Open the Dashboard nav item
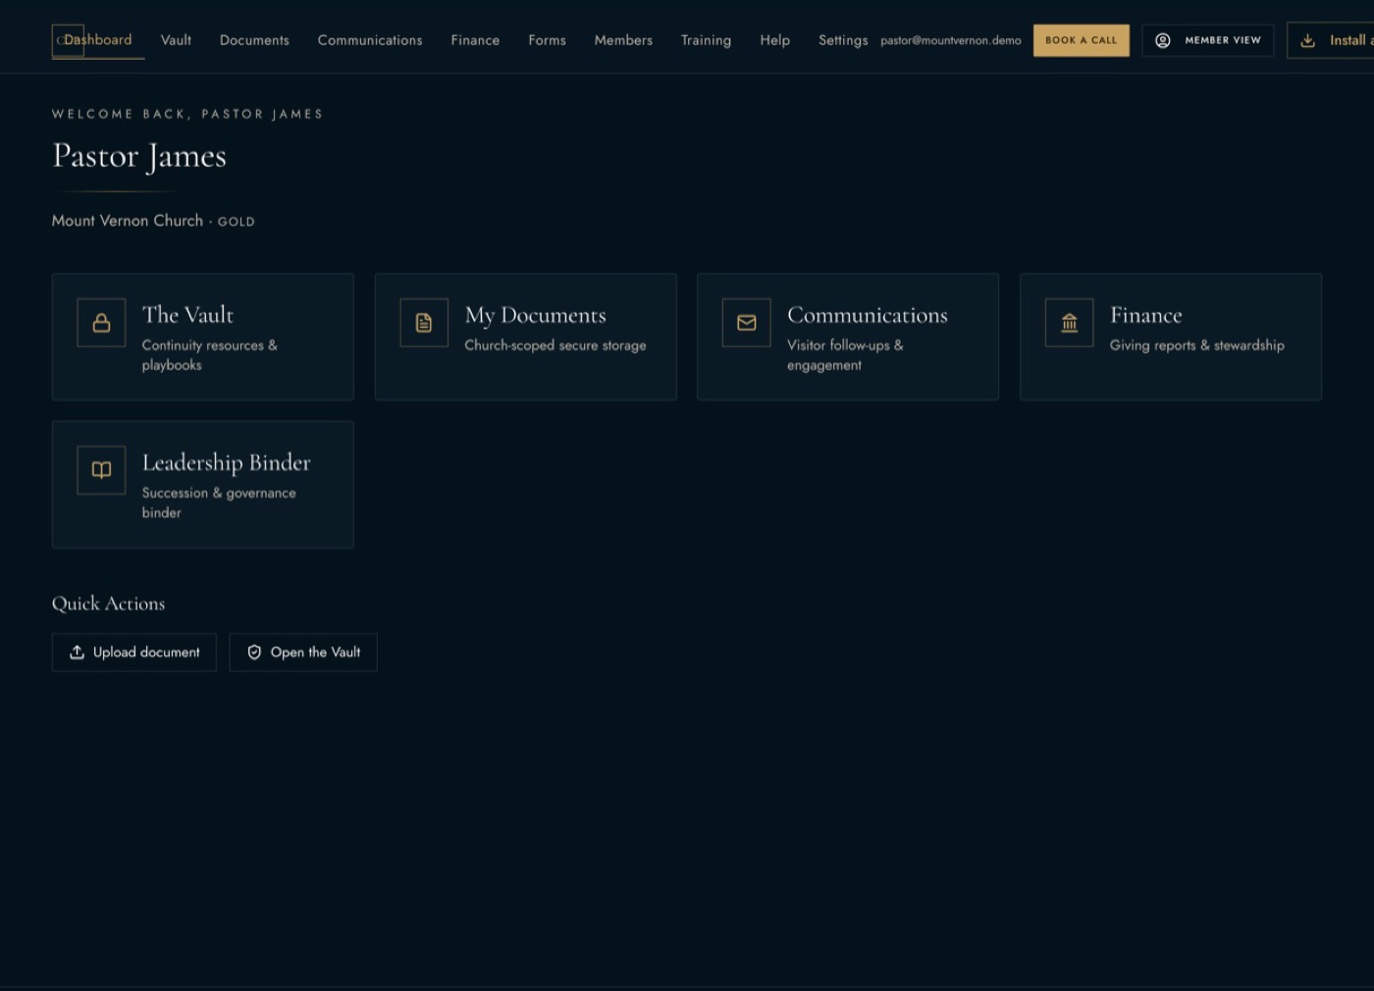This screenshot has height=991, width=1374. 97,40
